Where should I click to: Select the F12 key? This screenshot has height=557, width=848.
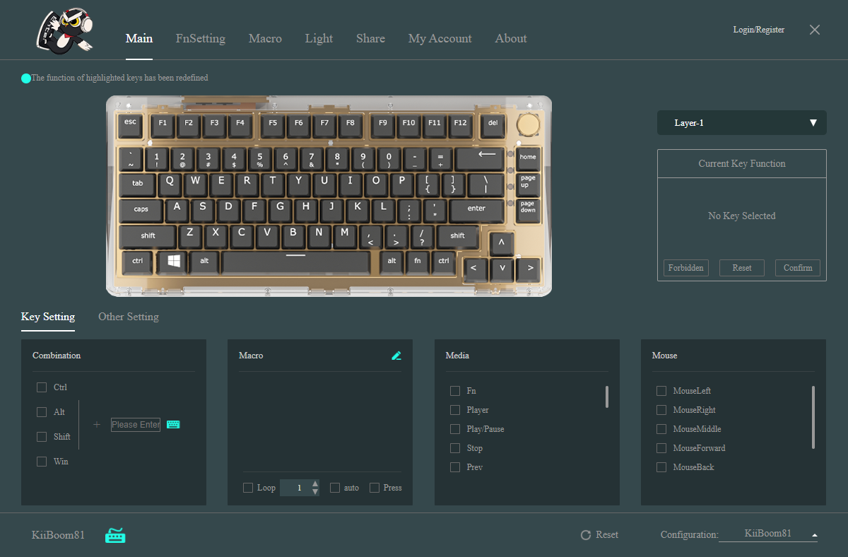tap(461, 124)
